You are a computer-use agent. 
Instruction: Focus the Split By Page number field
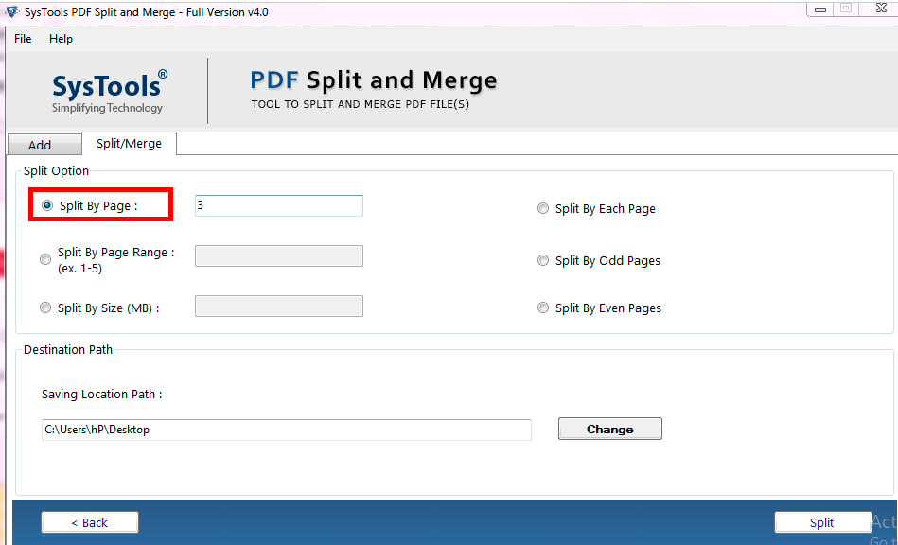(x=279, y=205)
